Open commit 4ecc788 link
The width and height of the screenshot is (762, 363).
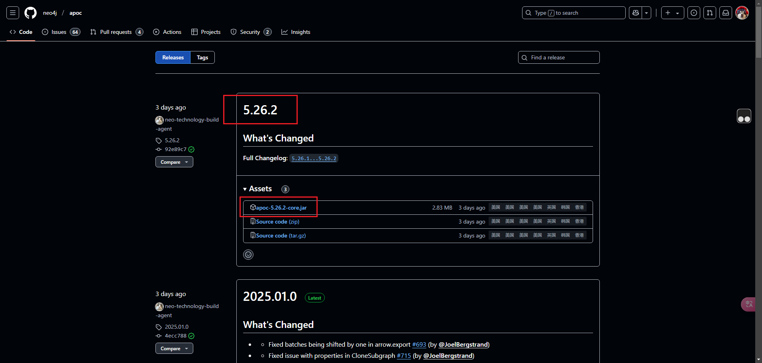tap(176, 336)
